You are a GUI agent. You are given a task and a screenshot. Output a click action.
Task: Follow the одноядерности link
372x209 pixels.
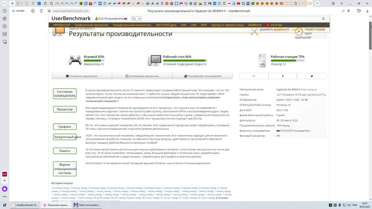coord(142,108)
